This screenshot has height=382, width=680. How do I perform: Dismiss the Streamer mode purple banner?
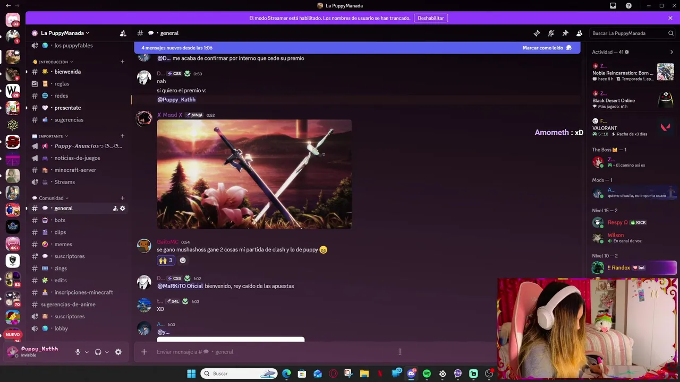(x=670, y=18)
